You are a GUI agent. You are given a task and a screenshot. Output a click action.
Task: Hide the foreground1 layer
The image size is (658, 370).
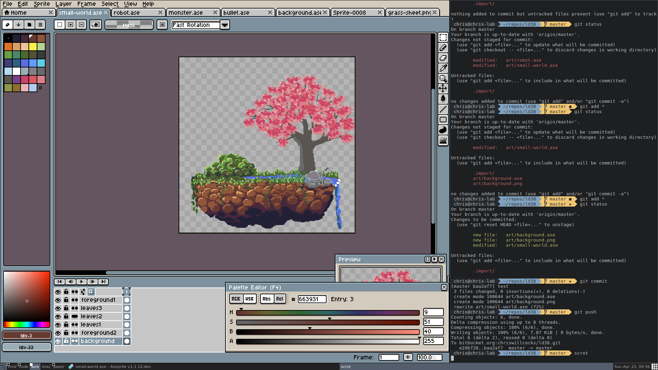[x=58, y=300]
